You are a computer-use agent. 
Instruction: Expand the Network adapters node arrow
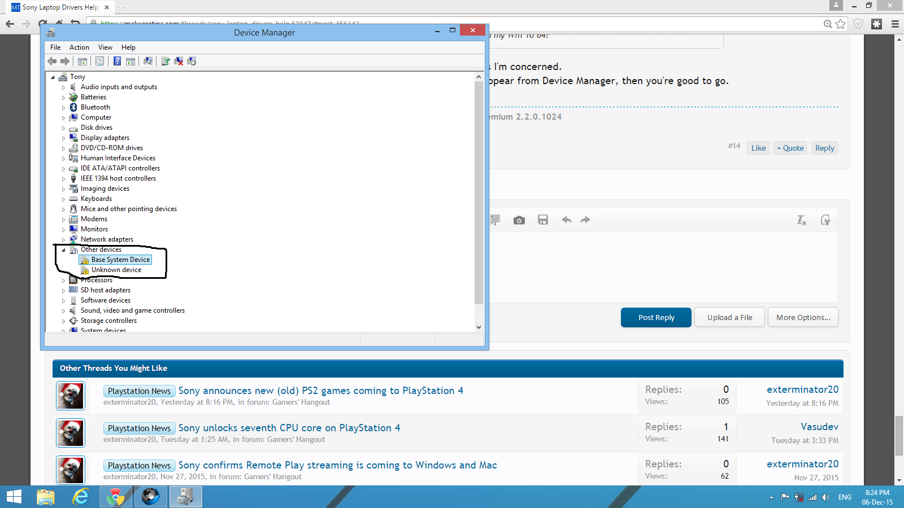pyautogui.click(x=63, y=240)
